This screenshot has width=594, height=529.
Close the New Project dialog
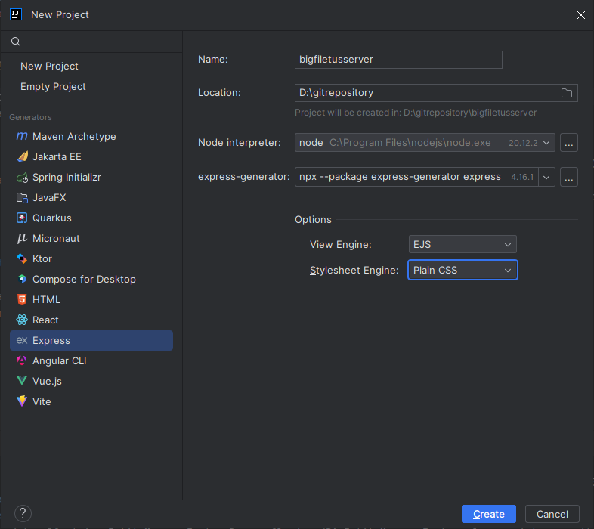point(580,15)
